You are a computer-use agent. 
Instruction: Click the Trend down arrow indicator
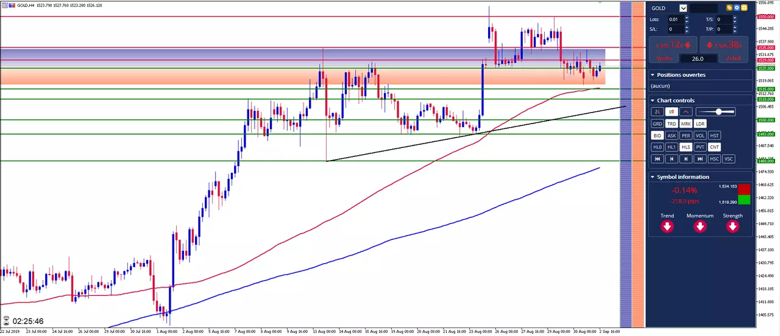click(x=667, y=226)
